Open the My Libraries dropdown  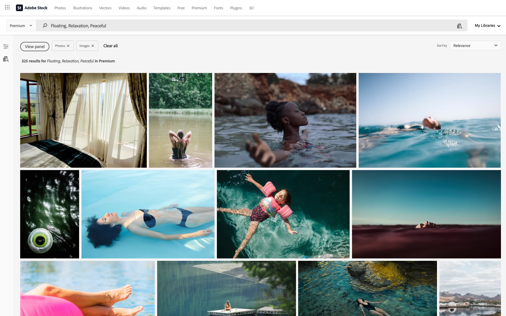(487, 26)
